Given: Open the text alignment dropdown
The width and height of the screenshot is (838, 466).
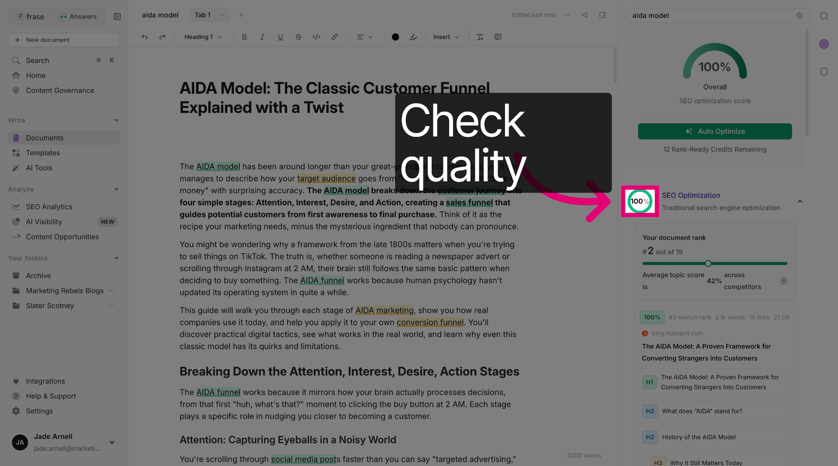Looking at the screenshot, I should [x=365, y=37].
